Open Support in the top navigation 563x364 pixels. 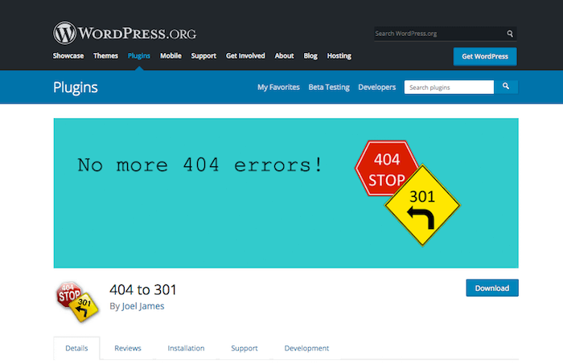coord(203,55)
